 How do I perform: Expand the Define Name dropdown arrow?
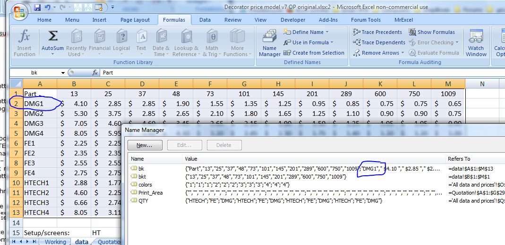pos(327,32)
